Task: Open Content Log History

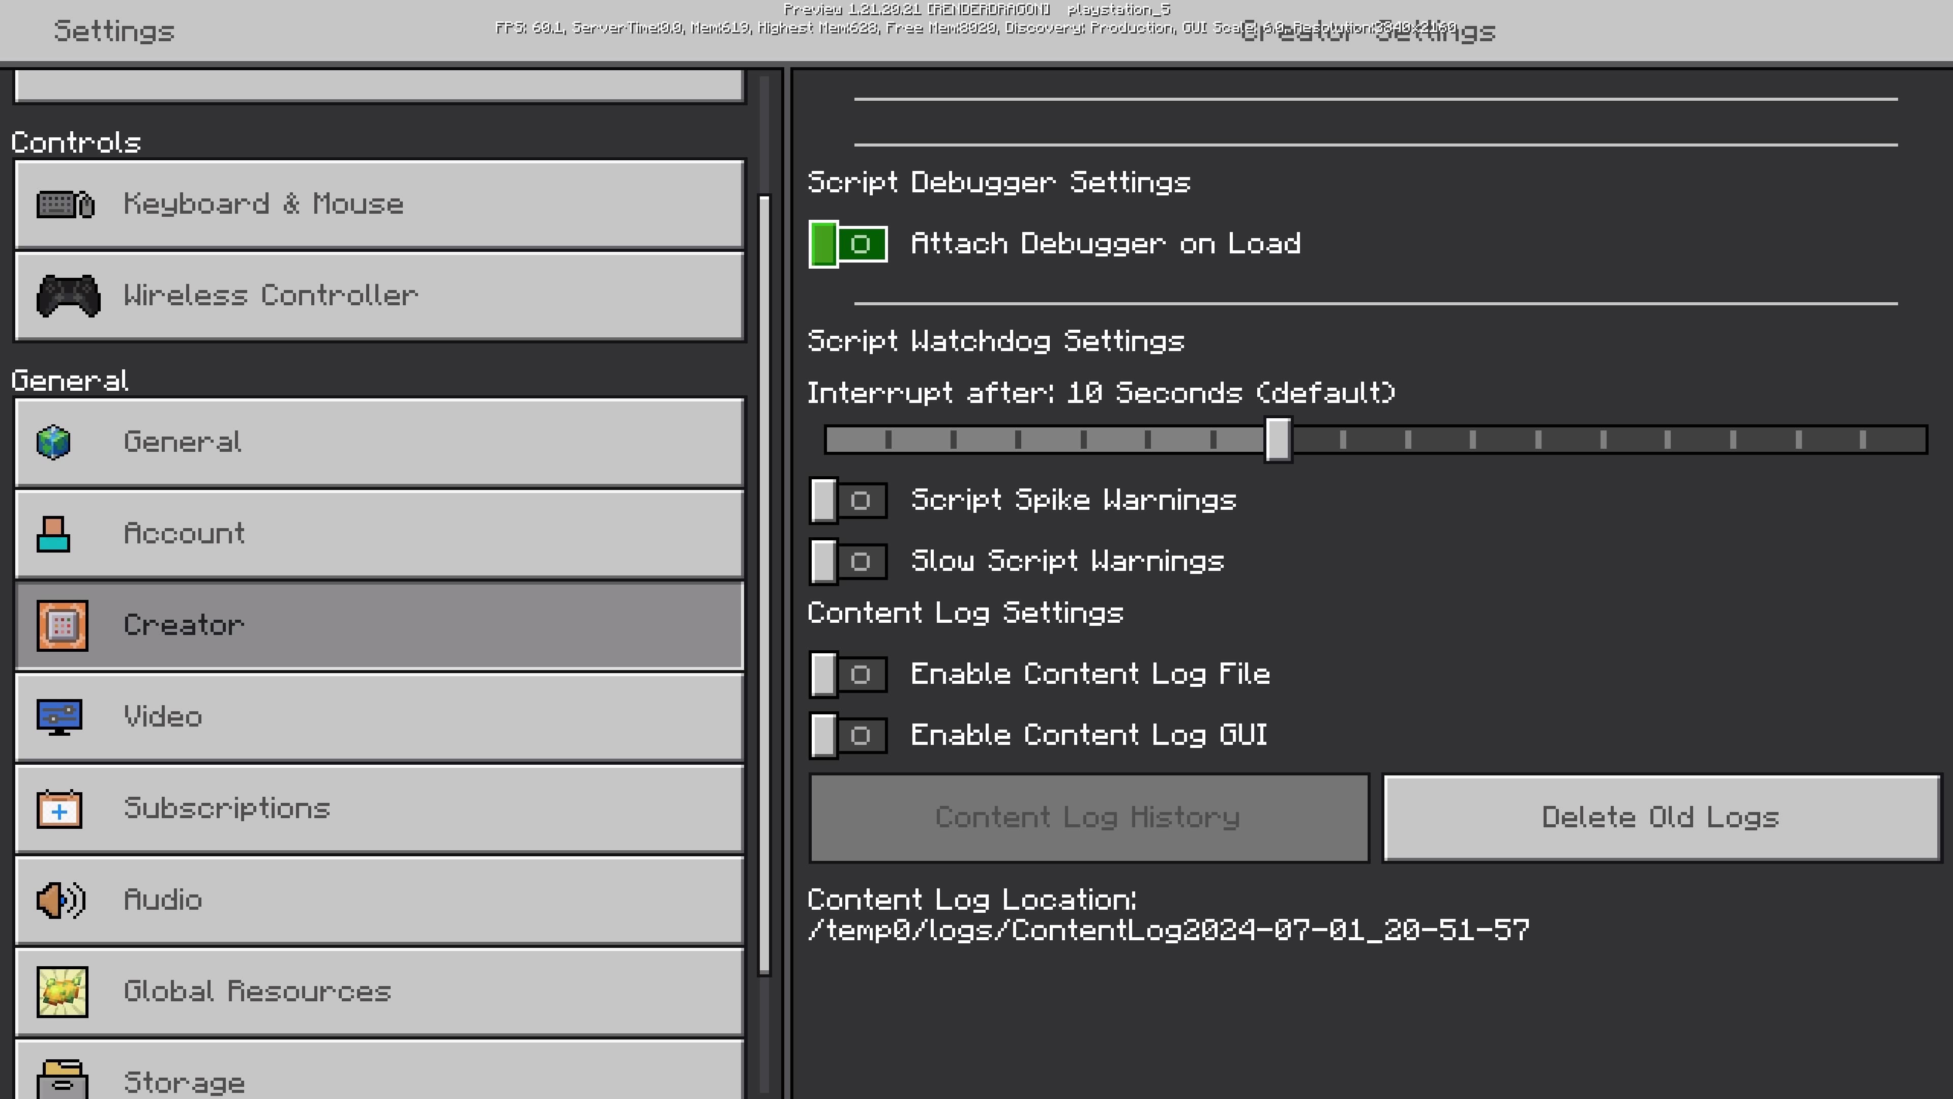Action: pos(1089,818)
